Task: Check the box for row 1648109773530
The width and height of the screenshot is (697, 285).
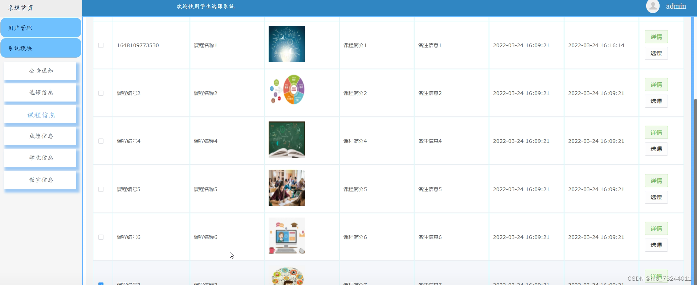Action: (101, 45)
